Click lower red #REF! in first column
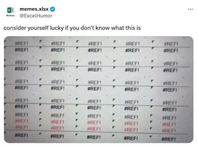 pos(21,127)
